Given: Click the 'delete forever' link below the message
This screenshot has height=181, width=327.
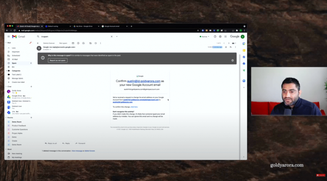Looking at the screenshot, I should pos(90,151).
